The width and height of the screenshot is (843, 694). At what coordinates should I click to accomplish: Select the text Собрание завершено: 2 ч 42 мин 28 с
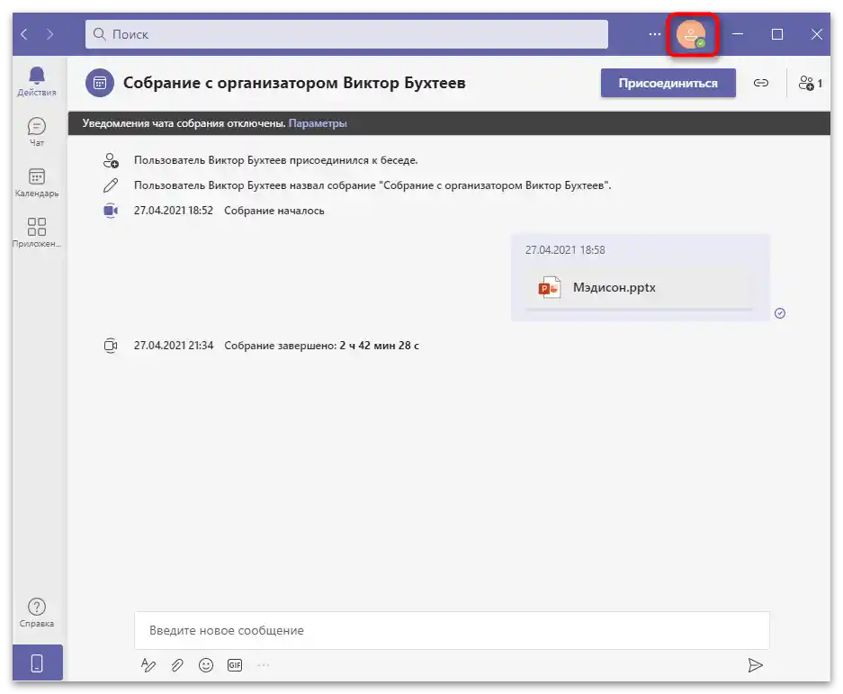(x=321, y=346)
